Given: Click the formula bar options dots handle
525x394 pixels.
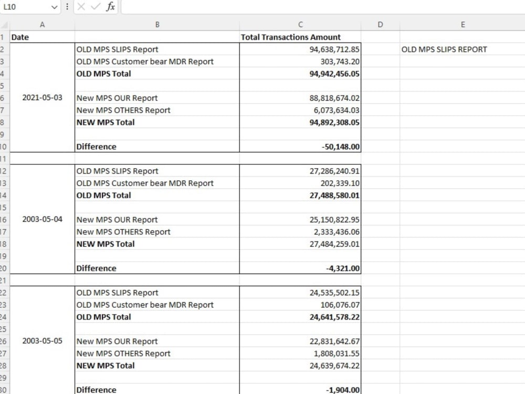Looking at the screenshot, I should [67, 7].
